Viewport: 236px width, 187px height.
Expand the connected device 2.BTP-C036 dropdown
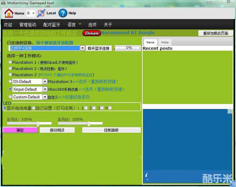tap(83, 48)
